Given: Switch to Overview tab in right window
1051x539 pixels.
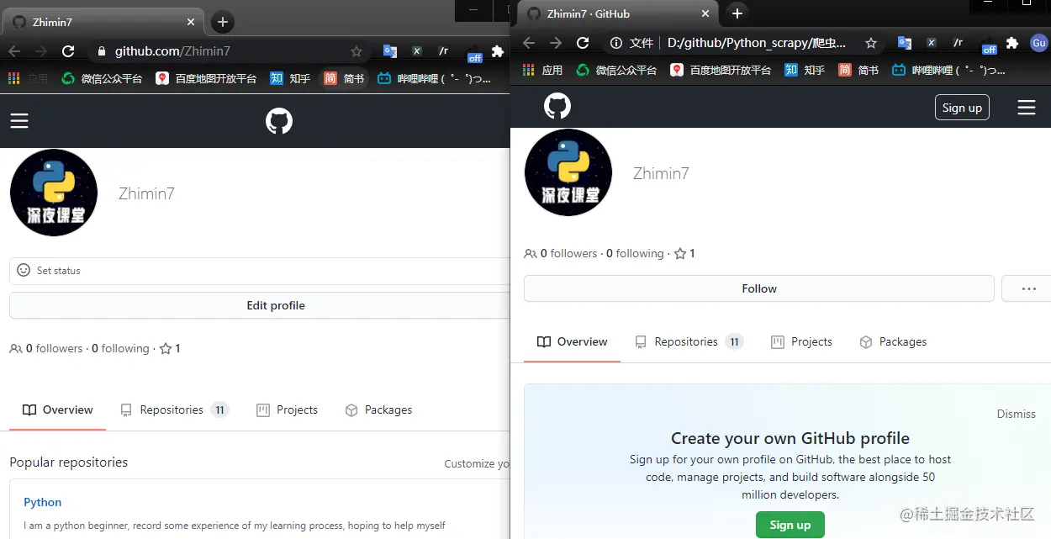Looking at the screenshot, I should point(573,341).
